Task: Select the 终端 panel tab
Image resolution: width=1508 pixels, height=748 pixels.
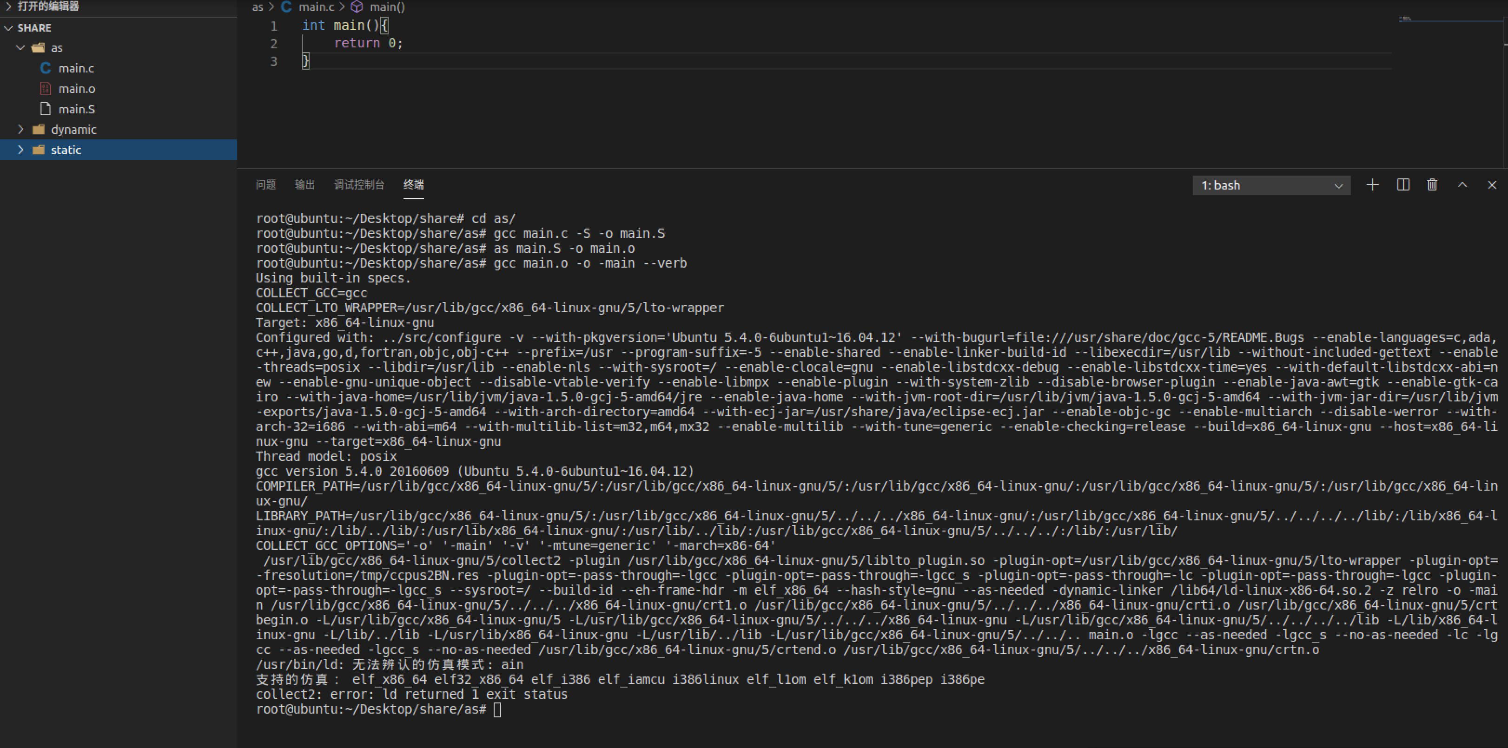Action: [414, 185]
